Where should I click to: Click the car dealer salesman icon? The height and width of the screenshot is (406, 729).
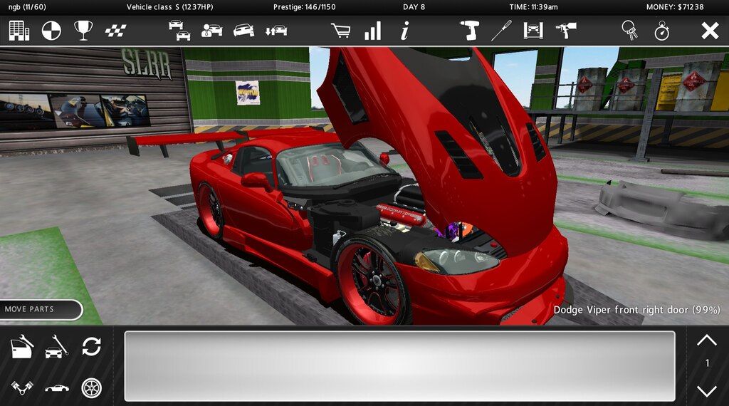pos(211,31)
